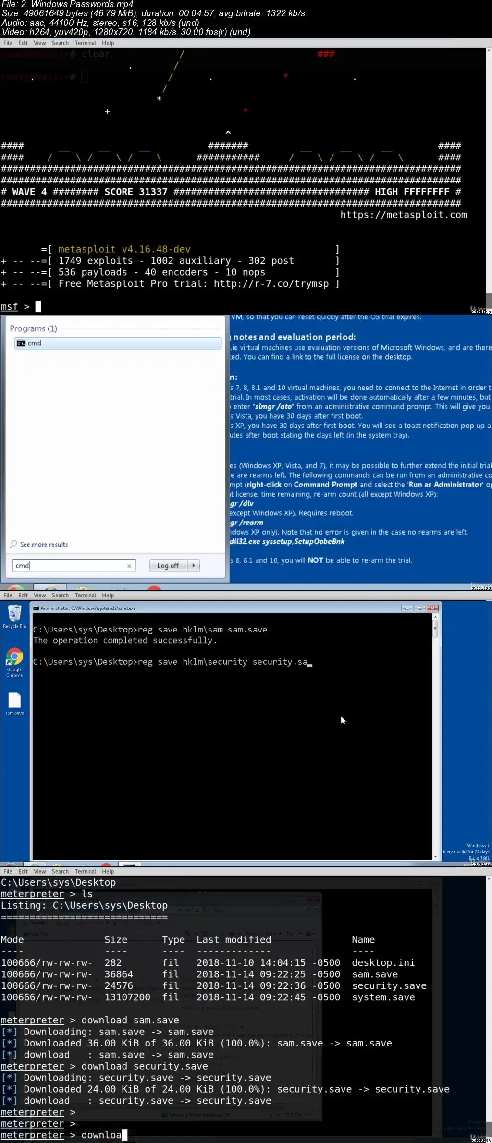The image size is (492, 1143).
Task: Click the Administrator cmd.exe window title text
Action: (88, 608)
